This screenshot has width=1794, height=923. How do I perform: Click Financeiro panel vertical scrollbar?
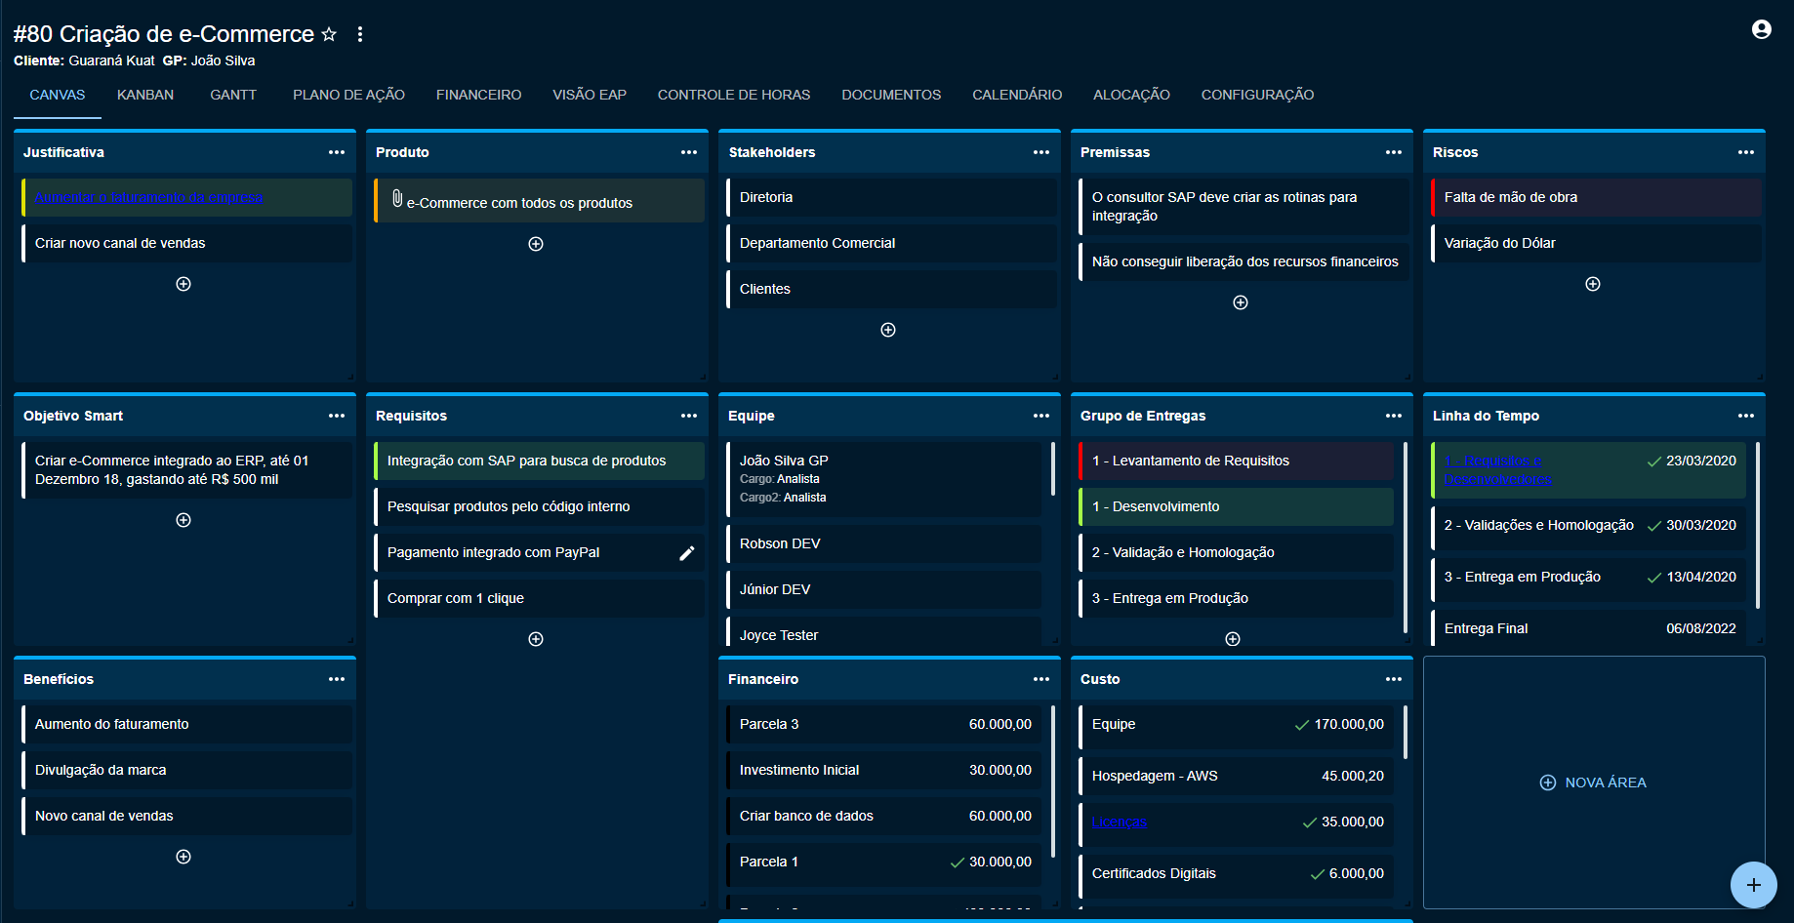point(1053,782)
